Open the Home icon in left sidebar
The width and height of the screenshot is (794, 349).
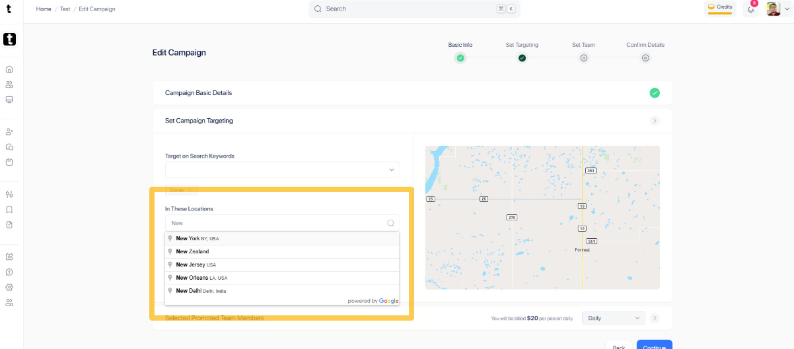[x=9, y=69]
